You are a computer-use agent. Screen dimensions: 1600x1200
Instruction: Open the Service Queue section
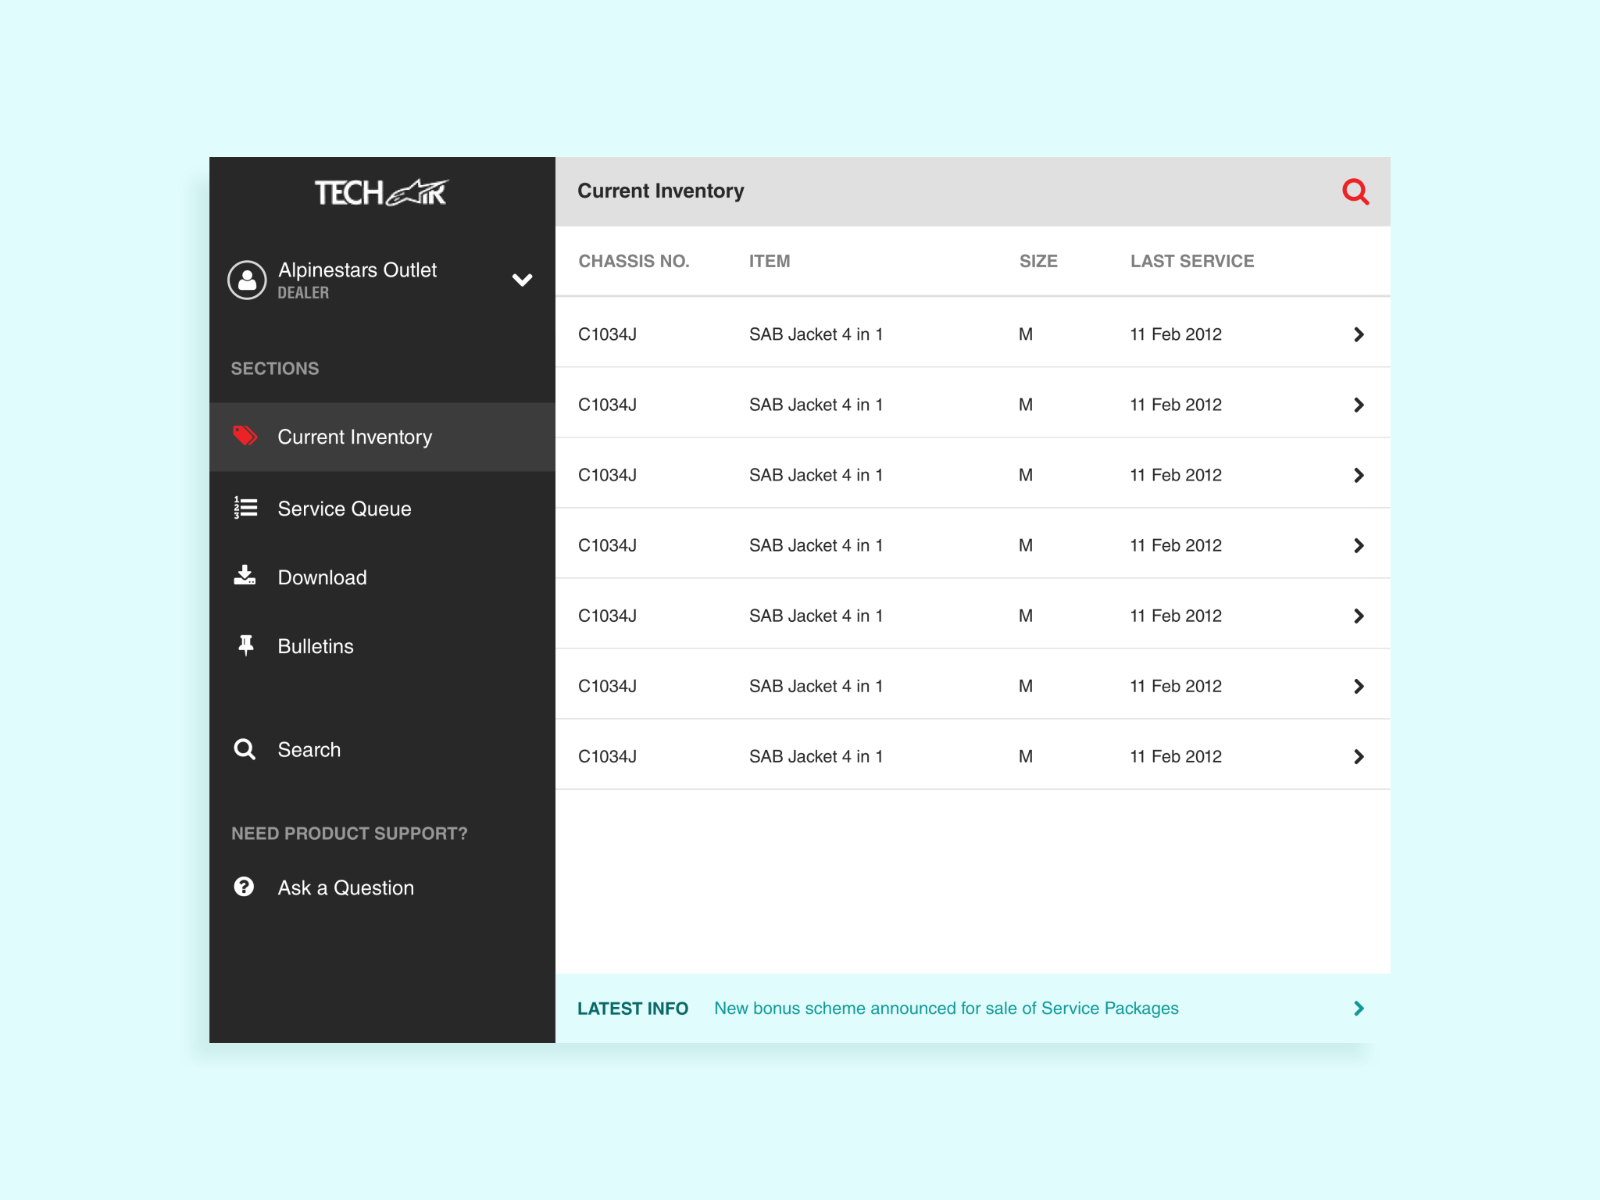pos(344,509)
